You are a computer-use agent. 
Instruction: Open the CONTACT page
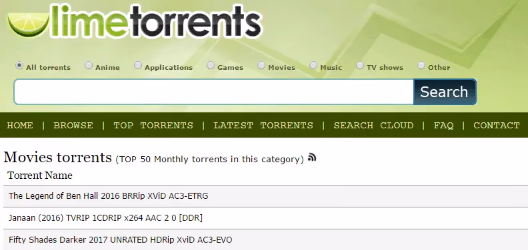497,126
